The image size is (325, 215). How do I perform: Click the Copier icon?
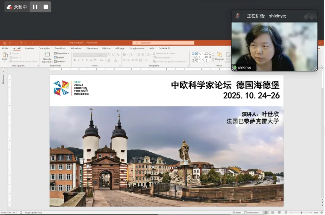pyautogui.click(x=10, y=57)
